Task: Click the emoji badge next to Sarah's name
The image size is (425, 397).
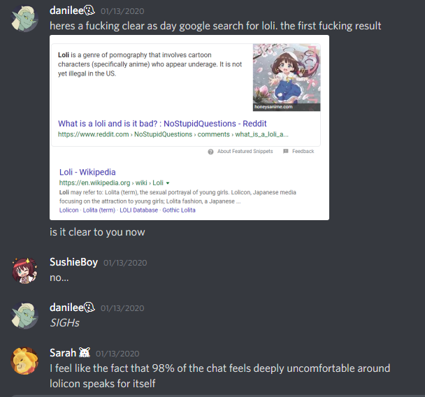Action: click(x=85, y=352)
